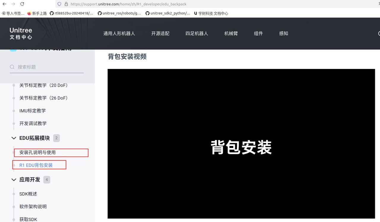Click the 搜索标题 search field
The width and height of the screenshot is (380, 222).
(x=47, y=67)
